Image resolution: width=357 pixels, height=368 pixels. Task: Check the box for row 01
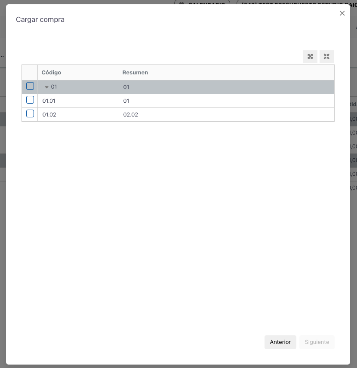(x=30, y=86)
